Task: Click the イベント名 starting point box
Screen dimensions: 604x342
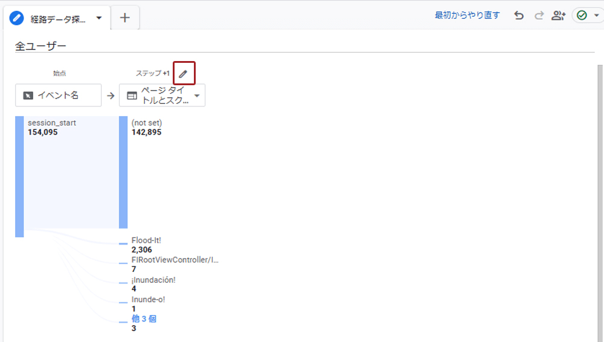Action: [58, 95]
